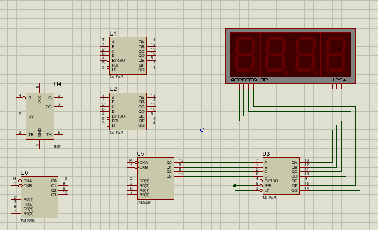This screenshot has width=378, height=230.
Task: Click the blue origin marker on the sheet
Action: [x=202, y=130]
